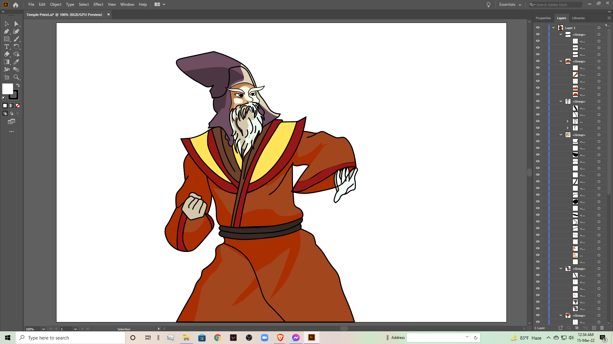Activate the Zoom tool
This screenshot has height=344, width=613.
point(16,77)
